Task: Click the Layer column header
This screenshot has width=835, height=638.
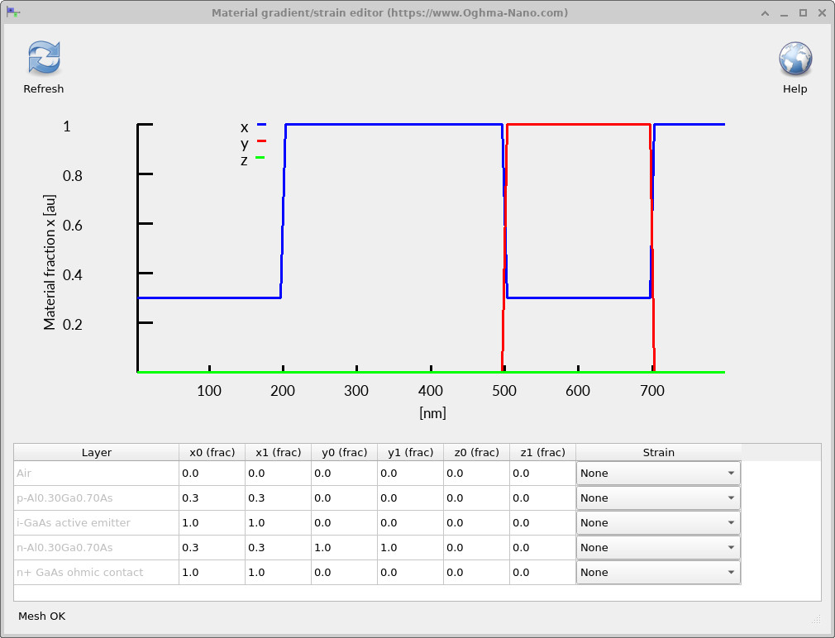Action: pyautogui.click(x=97, y=452)
